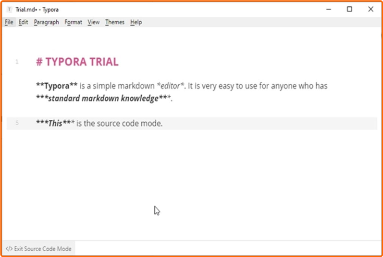Click '***standard markdown knowledge***' text
383x257 pixels.
pos(104,98)
